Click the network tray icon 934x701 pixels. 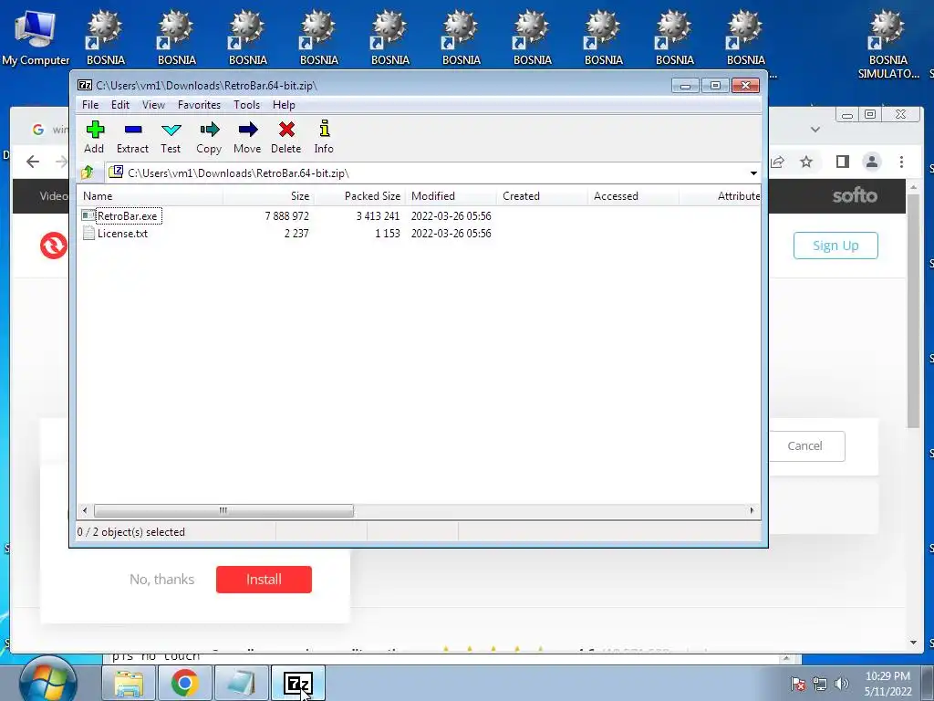click(820, 684)
